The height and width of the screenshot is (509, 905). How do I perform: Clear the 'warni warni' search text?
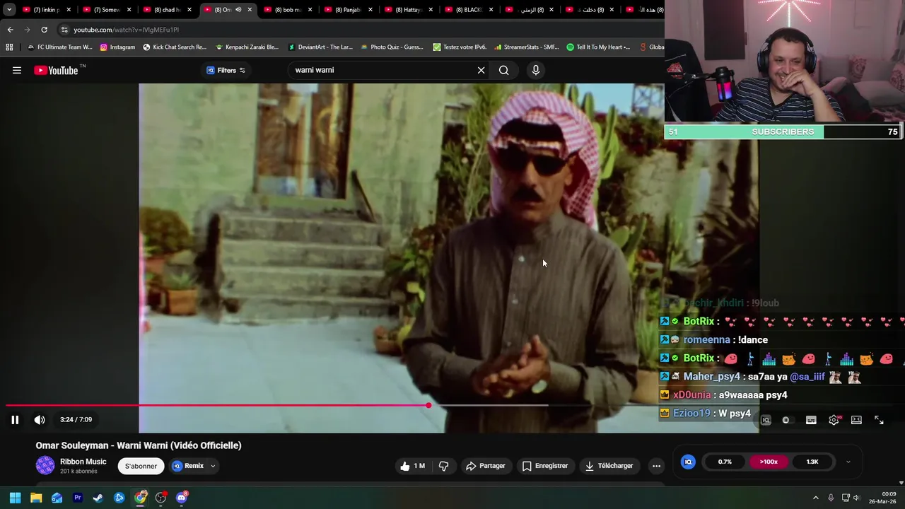[481, 70]
